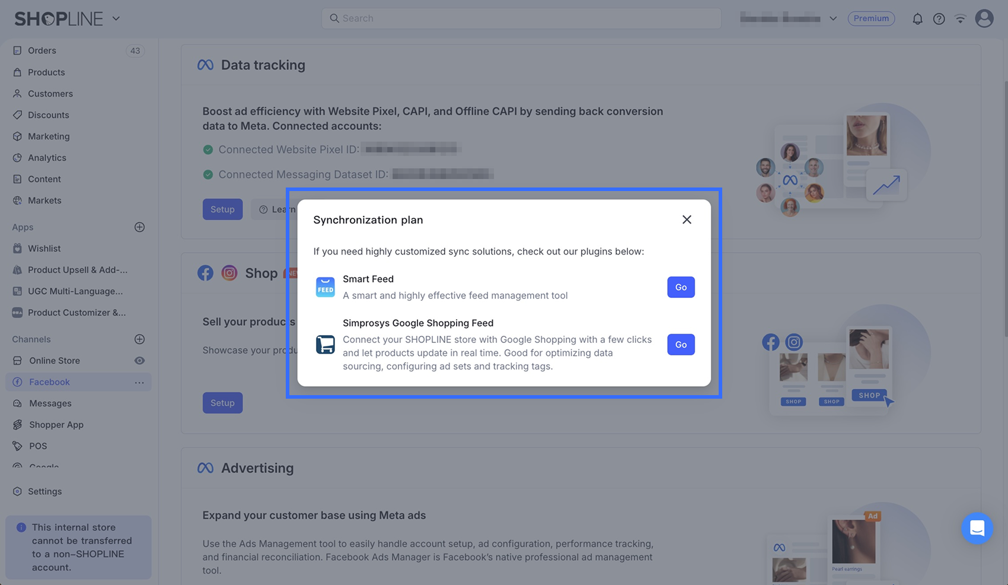Open the user account avatar
Viewport: 1008px width, 585px height.
(x=984, y=18)
